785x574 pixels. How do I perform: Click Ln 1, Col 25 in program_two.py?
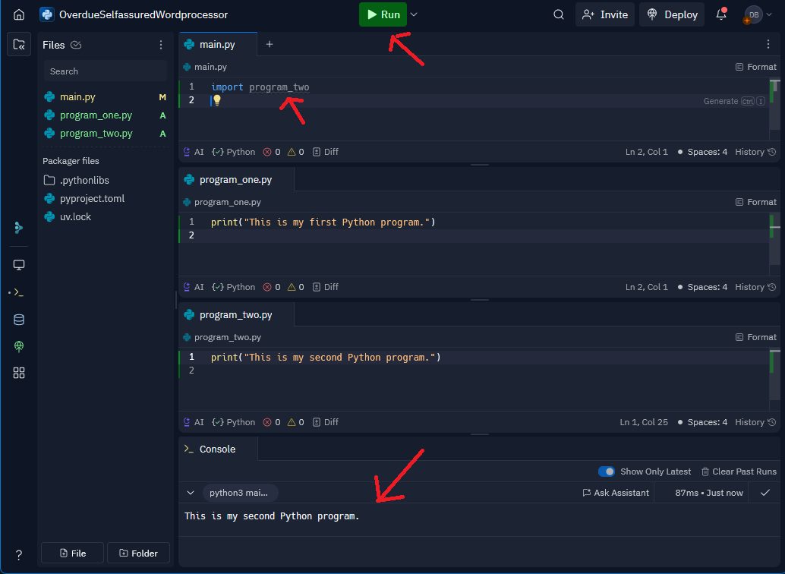point(644,422)
